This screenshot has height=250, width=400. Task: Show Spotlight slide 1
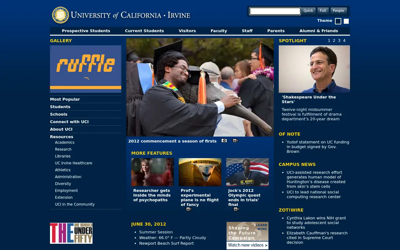click(x=329, y=41)
